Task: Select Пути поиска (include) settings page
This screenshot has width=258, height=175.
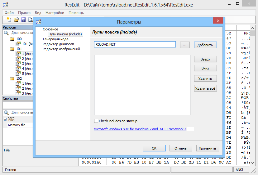Action: pos(65,34)
